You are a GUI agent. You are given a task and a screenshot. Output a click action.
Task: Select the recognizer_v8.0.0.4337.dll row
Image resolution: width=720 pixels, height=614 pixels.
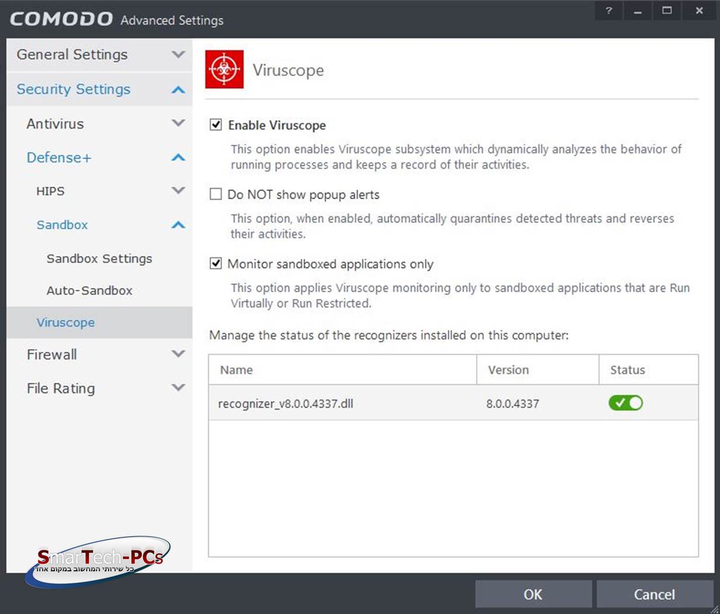(454, 403)
